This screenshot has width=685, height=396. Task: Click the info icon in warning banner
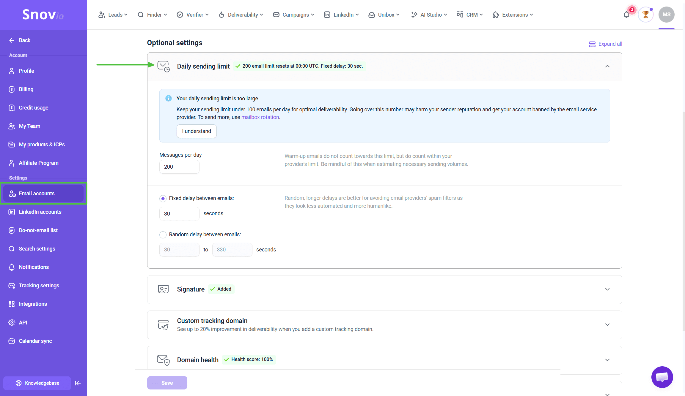[169, 98]
